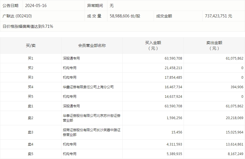Select 61,075,862 in the 买1 row
Screen dimensions: 245x159
click(x=235, y=58)
